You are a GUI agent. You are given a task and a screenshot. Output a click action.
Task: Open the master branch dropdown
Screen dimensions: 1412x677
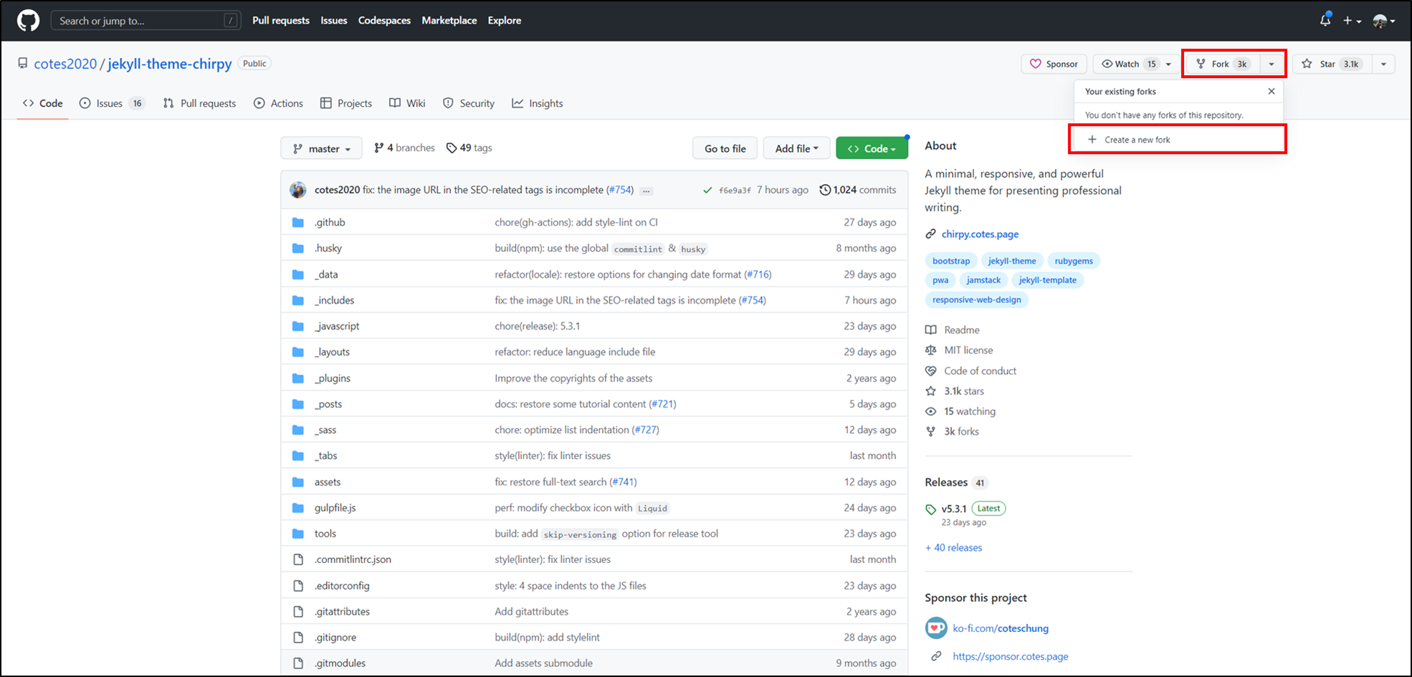click(321, 148)
